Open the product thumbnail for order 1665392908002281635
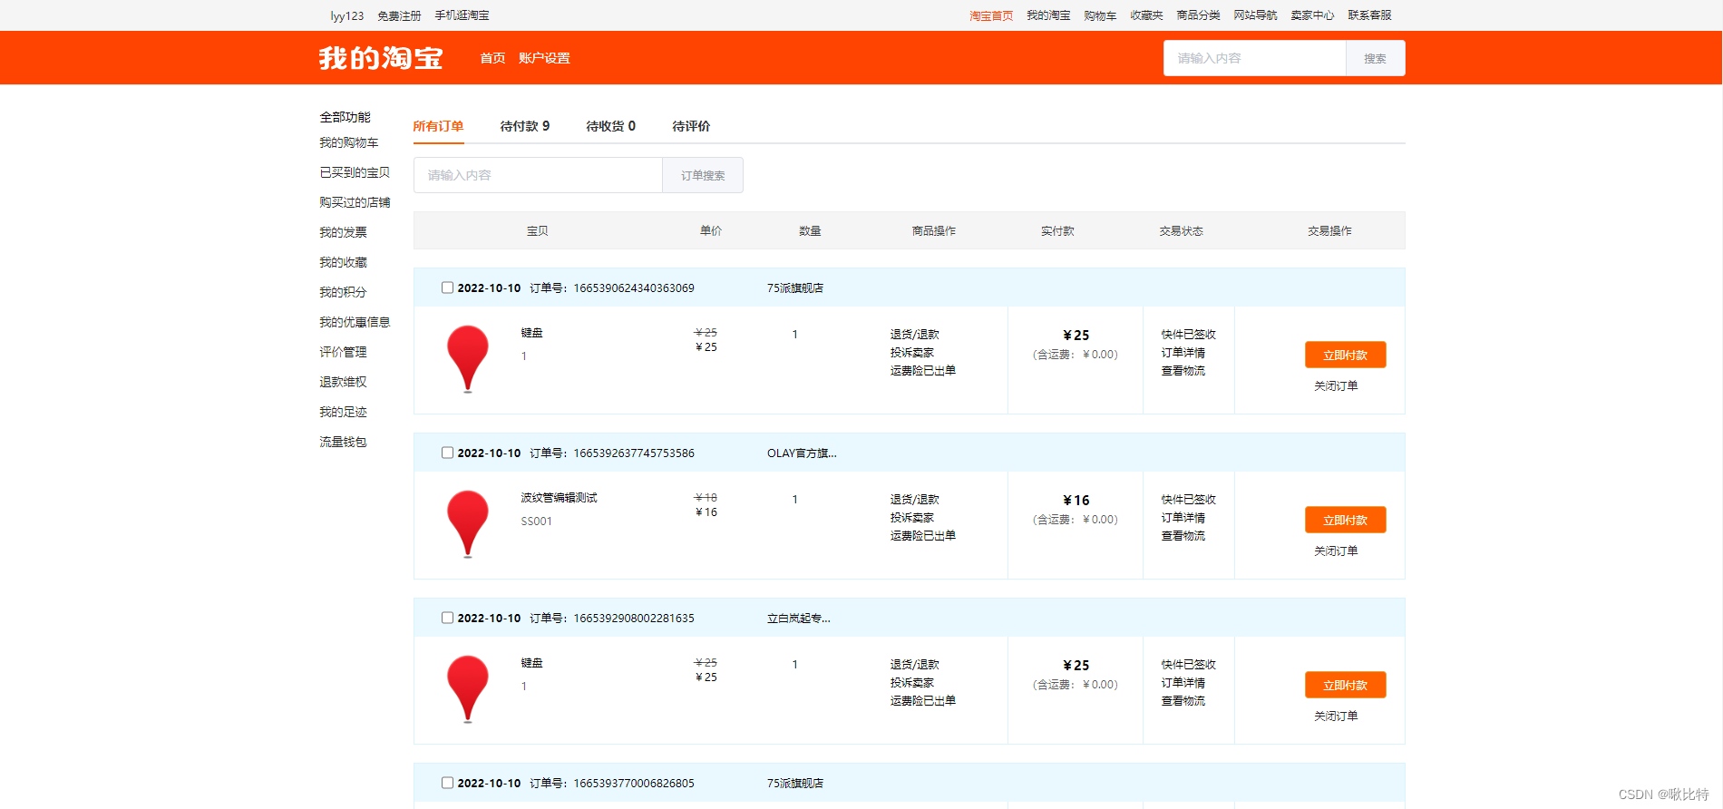The width and height of the screenshot is (1723, 809). (x=468, y=689)
